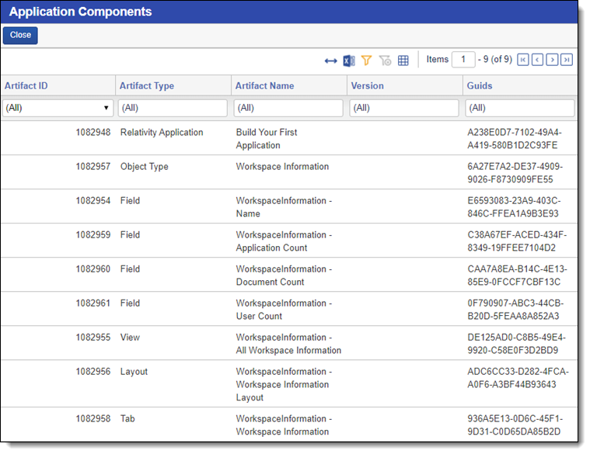Click the Items page number field
The height and width of the screenshot is (454, 590).
pos(463,60)
